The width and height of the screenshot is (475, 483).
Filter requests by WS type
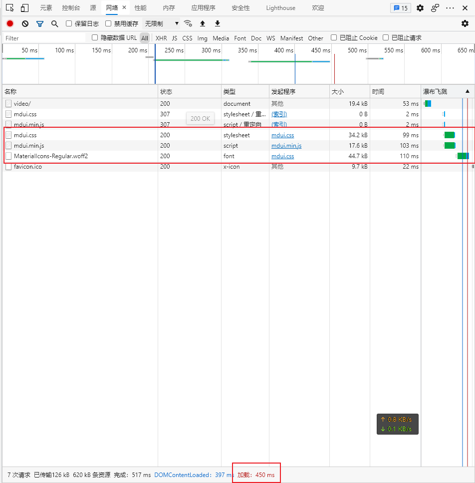point(271,38)
